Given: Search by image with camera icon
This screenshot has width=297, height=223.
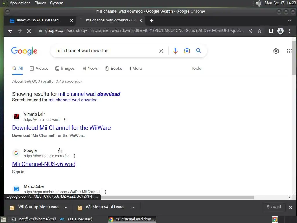Looking at the screenshot, I should click(187, 51).
